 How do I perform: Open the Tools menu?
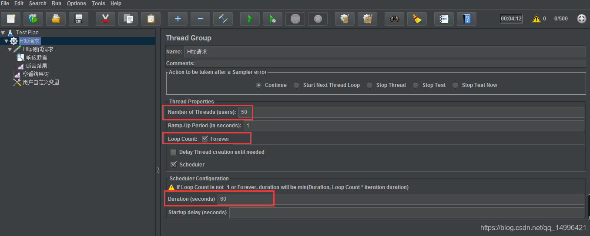pos(98,3)
